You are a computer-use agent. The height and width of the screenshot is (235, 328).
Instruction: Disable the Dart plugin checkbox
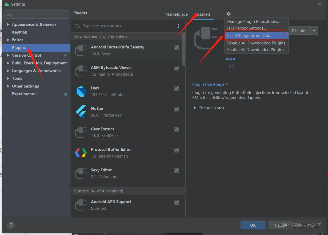(176, 89)
